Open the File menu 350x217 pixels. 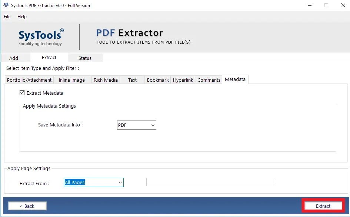[7, 17]
